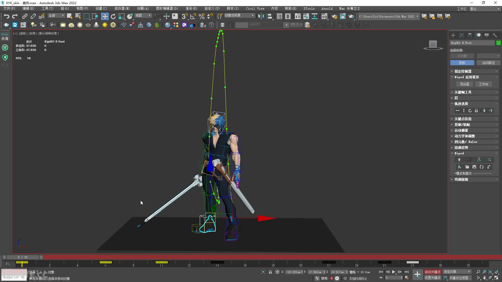Open the reference coordinate system dropdown (视图)
Image resolution: width=502 pixels, height=282 pixels.
coord(143,16)
